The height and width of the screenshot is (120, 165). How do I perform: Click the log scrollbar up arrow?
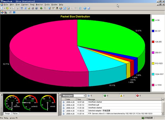coord(163,99)
